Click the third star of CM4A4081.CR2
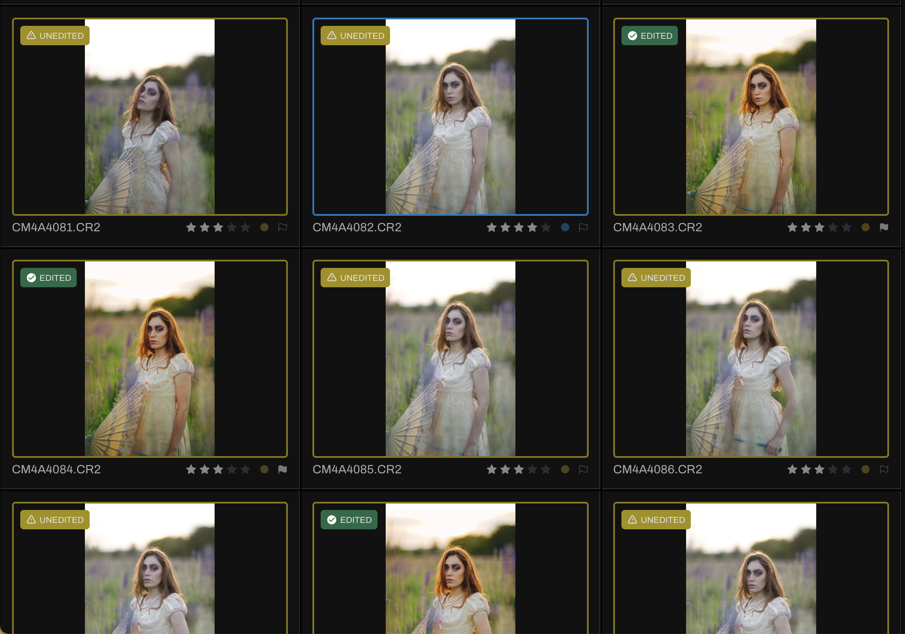 (218, 227)
